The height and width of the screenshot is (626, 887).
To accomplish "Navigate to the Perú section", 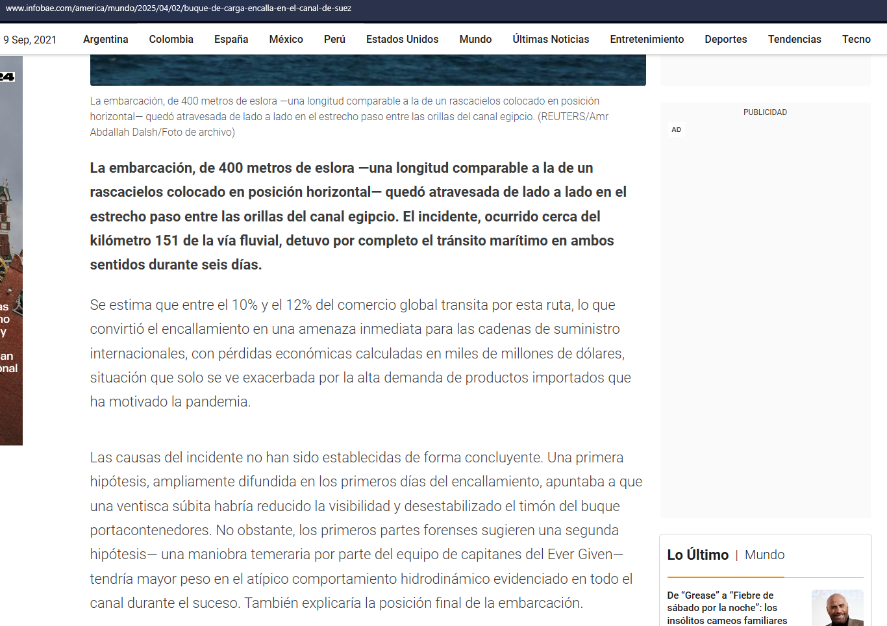I will pyautogui.click(x=334, y=39).
